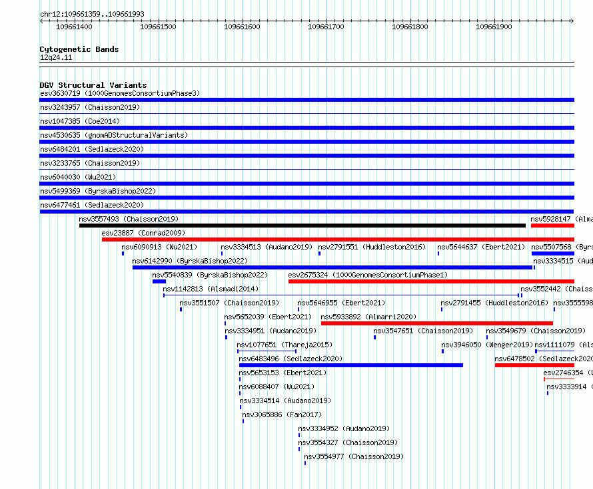Image resolution: width=593 pixels, height=489 pixels.
Task: Click the nsv5928147 variant label
Action: [x=562, y=219]
